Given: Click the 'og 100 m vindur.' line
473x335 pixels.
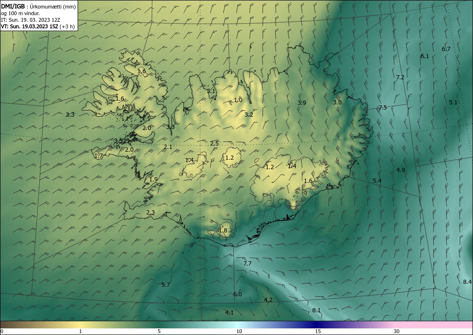Looking at the screenshot, I should [20, 13].
